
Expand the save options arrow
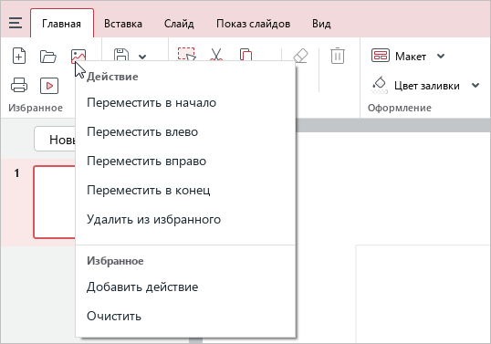click(142, 57)
